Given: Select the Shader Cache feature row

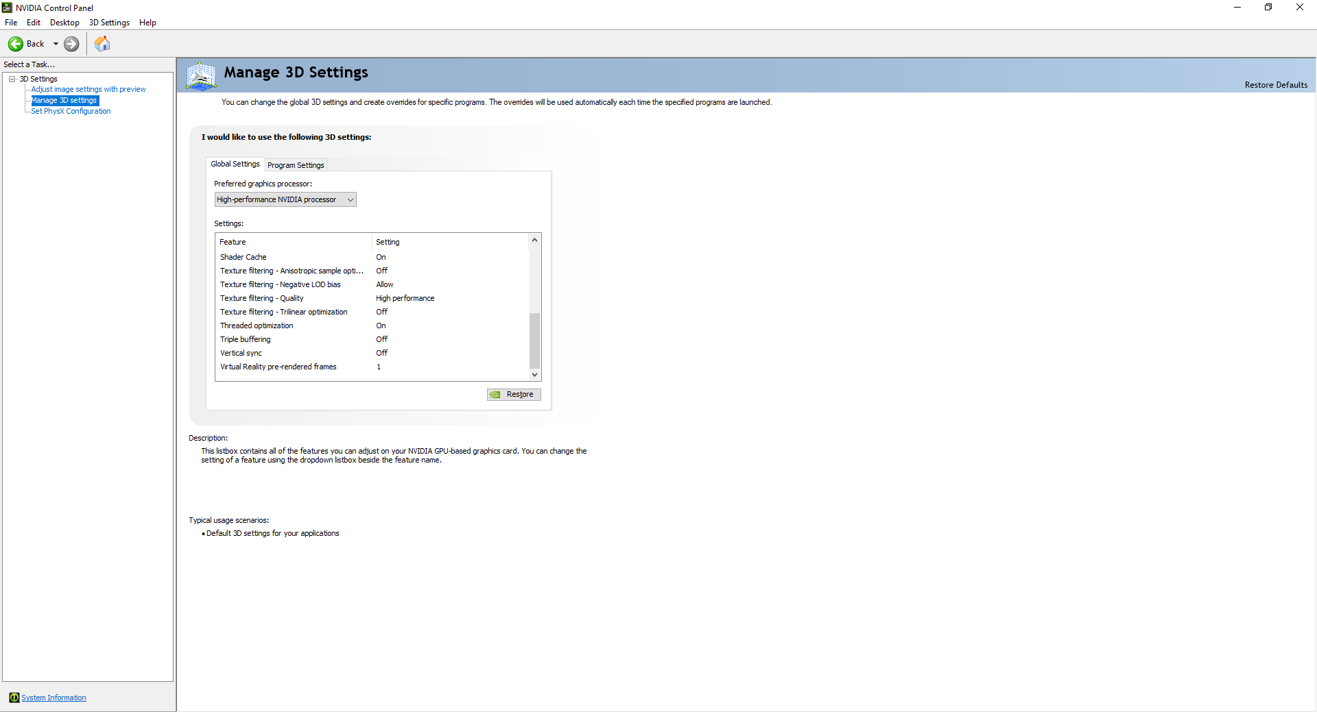Looking at the screenshot, I should pos(372,257).
